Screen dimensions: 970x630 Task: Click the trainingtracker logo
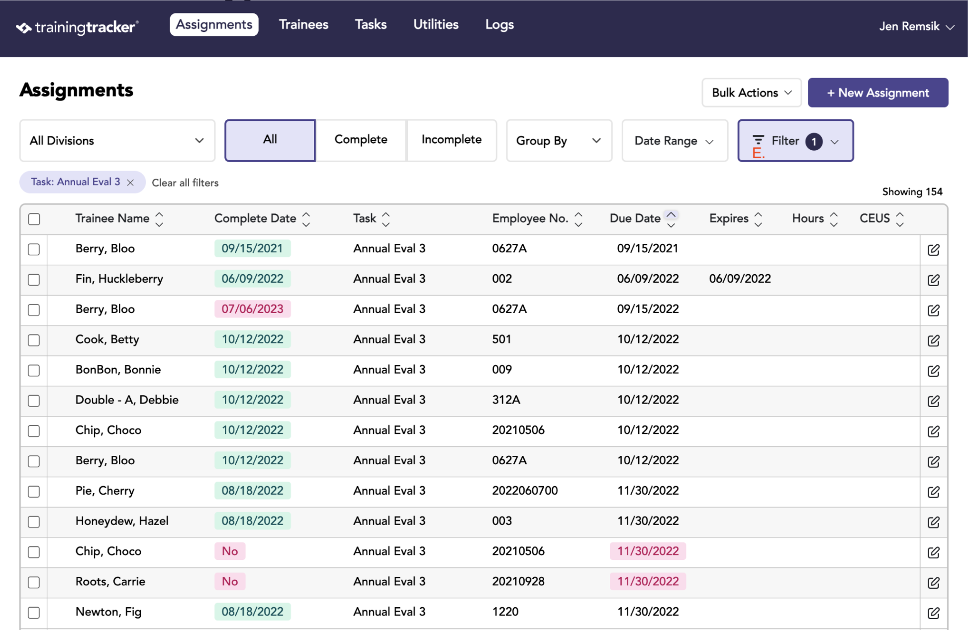(77, 27)
